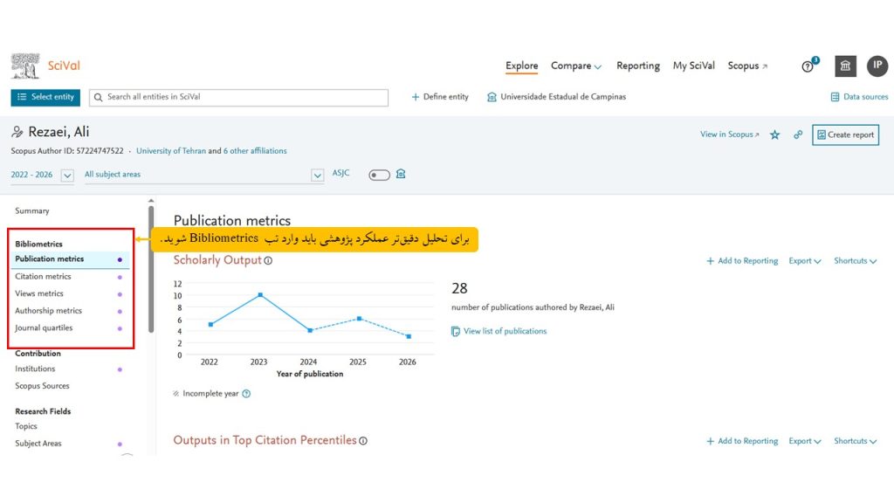
Task: Expand the All subject areas dropdown
Action: pos(318,175)
